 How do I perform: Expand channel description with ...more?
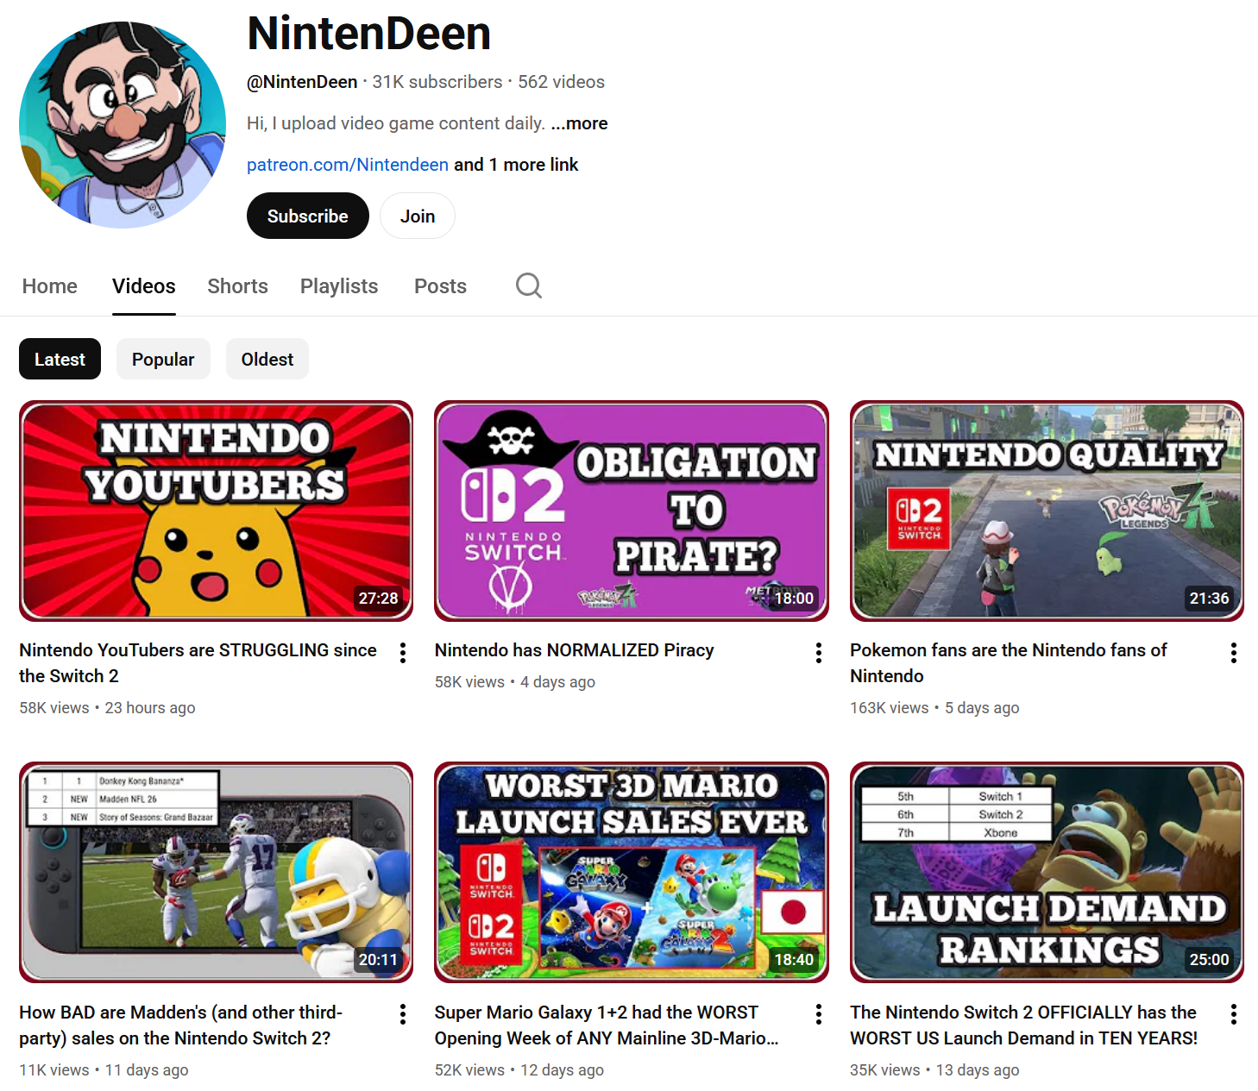[579, 123]
